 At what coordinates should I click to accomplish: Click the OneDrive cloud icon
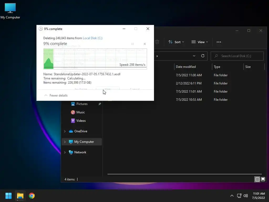pyautogui.click(x=71, y=131)
